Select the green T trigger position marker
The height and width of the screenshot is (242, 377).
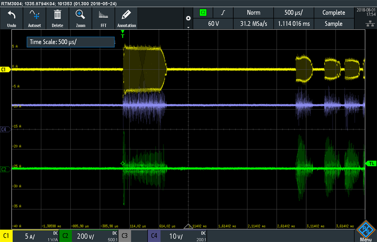coord(123,34)
